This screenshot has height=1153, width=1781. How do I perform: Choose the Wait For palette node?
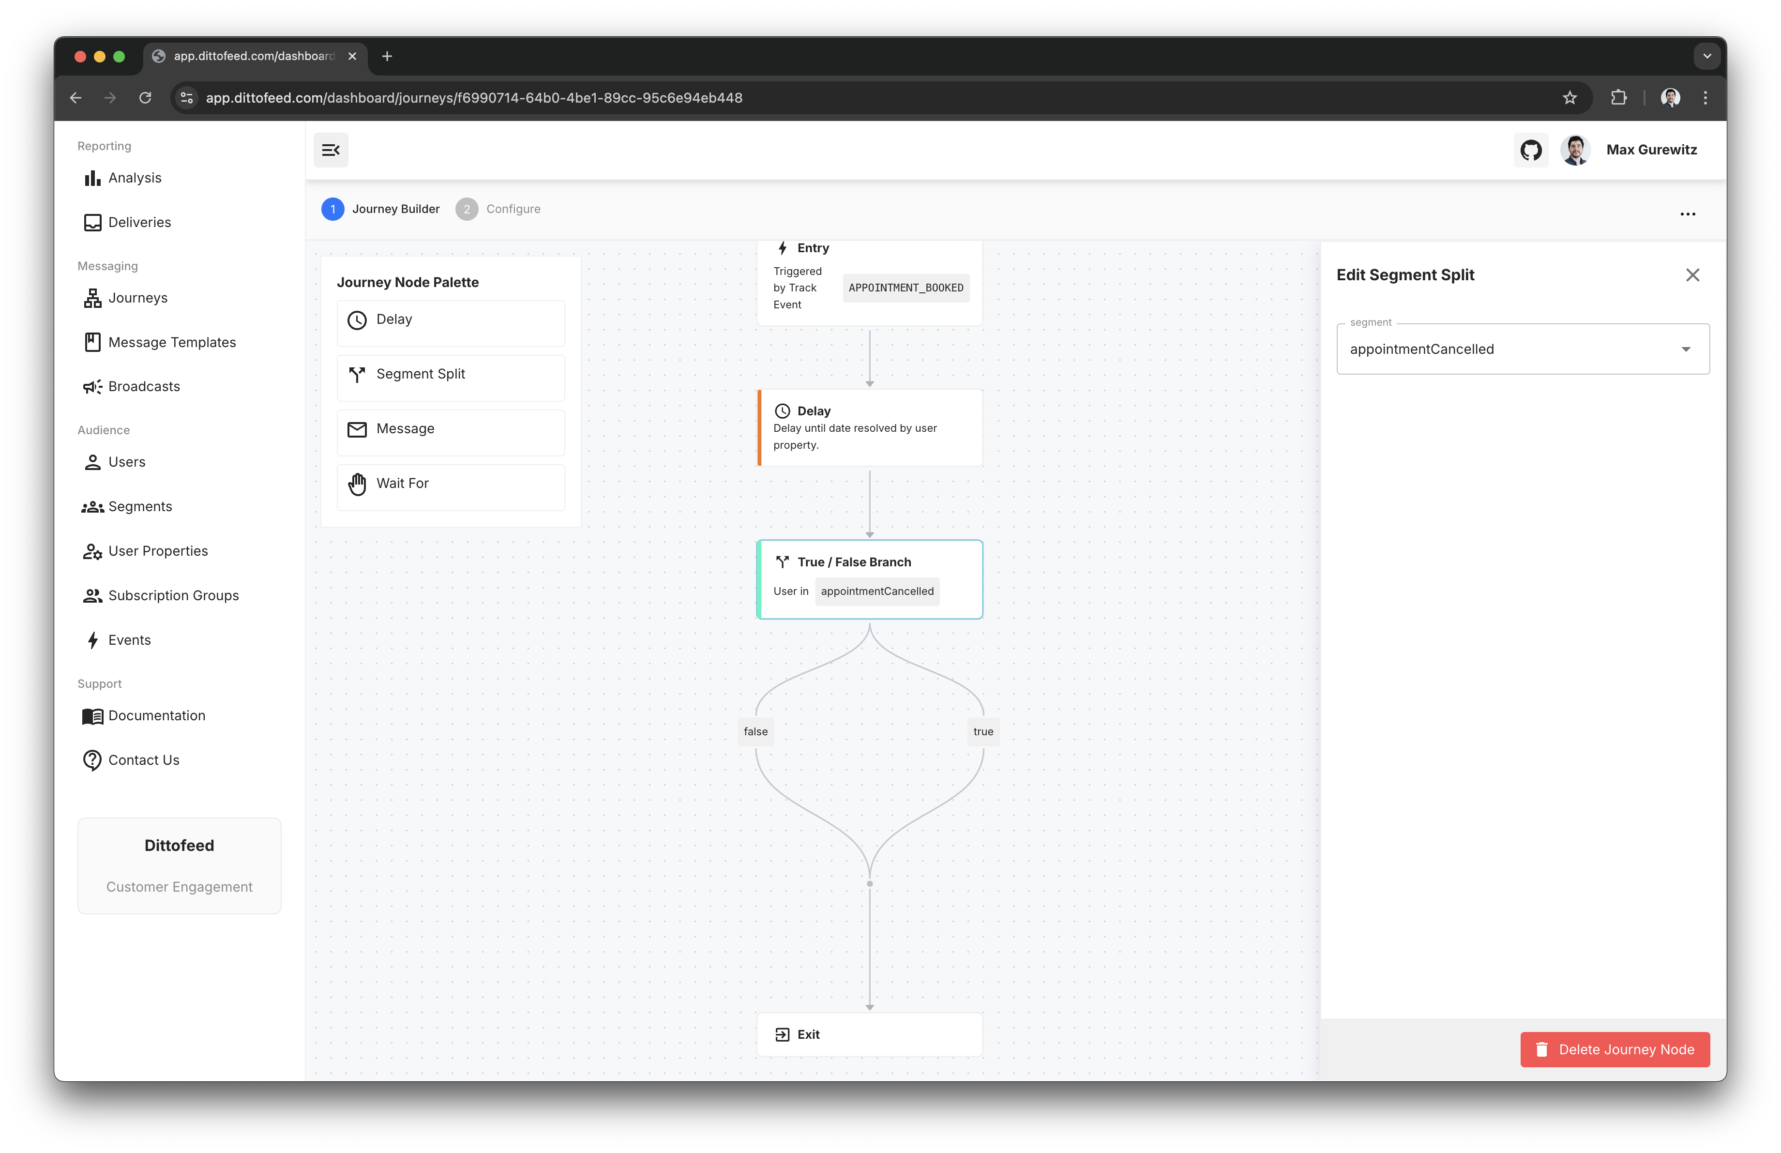[451, 484]
